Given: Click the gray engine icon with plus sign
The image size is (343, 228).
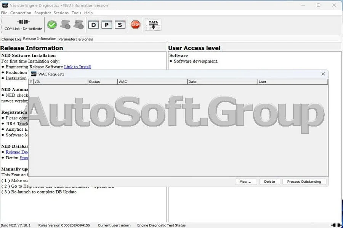Looking at the screenshot, I should tap(79, 24).
